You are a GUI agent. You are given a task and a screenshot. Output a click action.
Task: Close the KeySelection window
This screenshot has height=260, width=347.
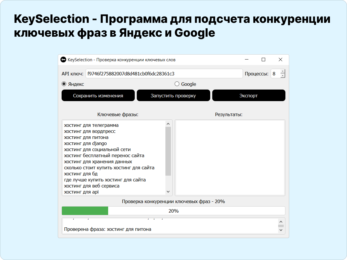[x=280, y=60]
